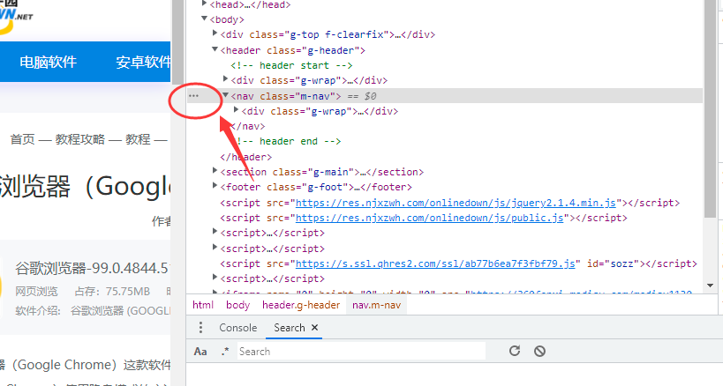Close the Search drawer tab
Image resolution: width=723 pixels, height=386 pixels.
pyautogui.click(x=314, y=328)
